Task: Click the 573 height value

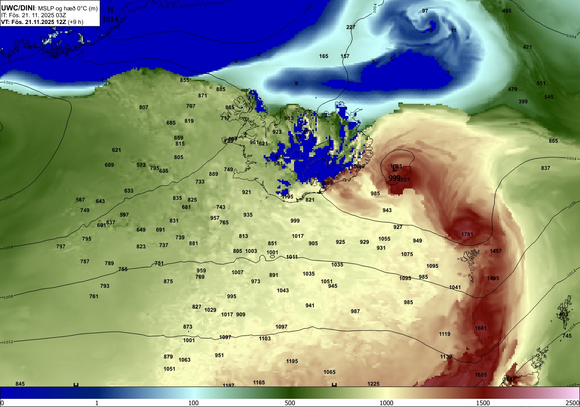Action: pyautogui.click(x=141, y=165)
